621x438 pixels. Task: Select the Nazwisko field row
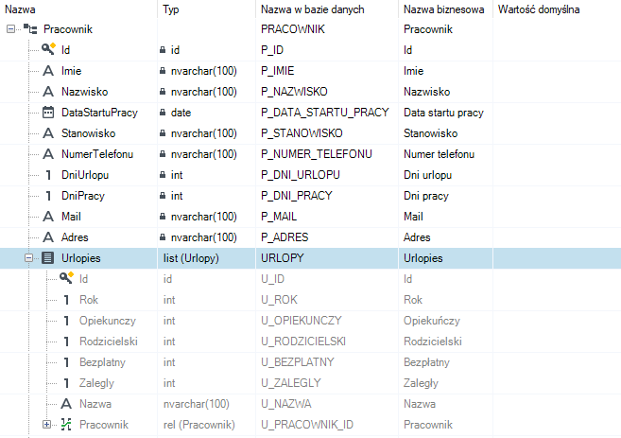click(x=310, y=92)
